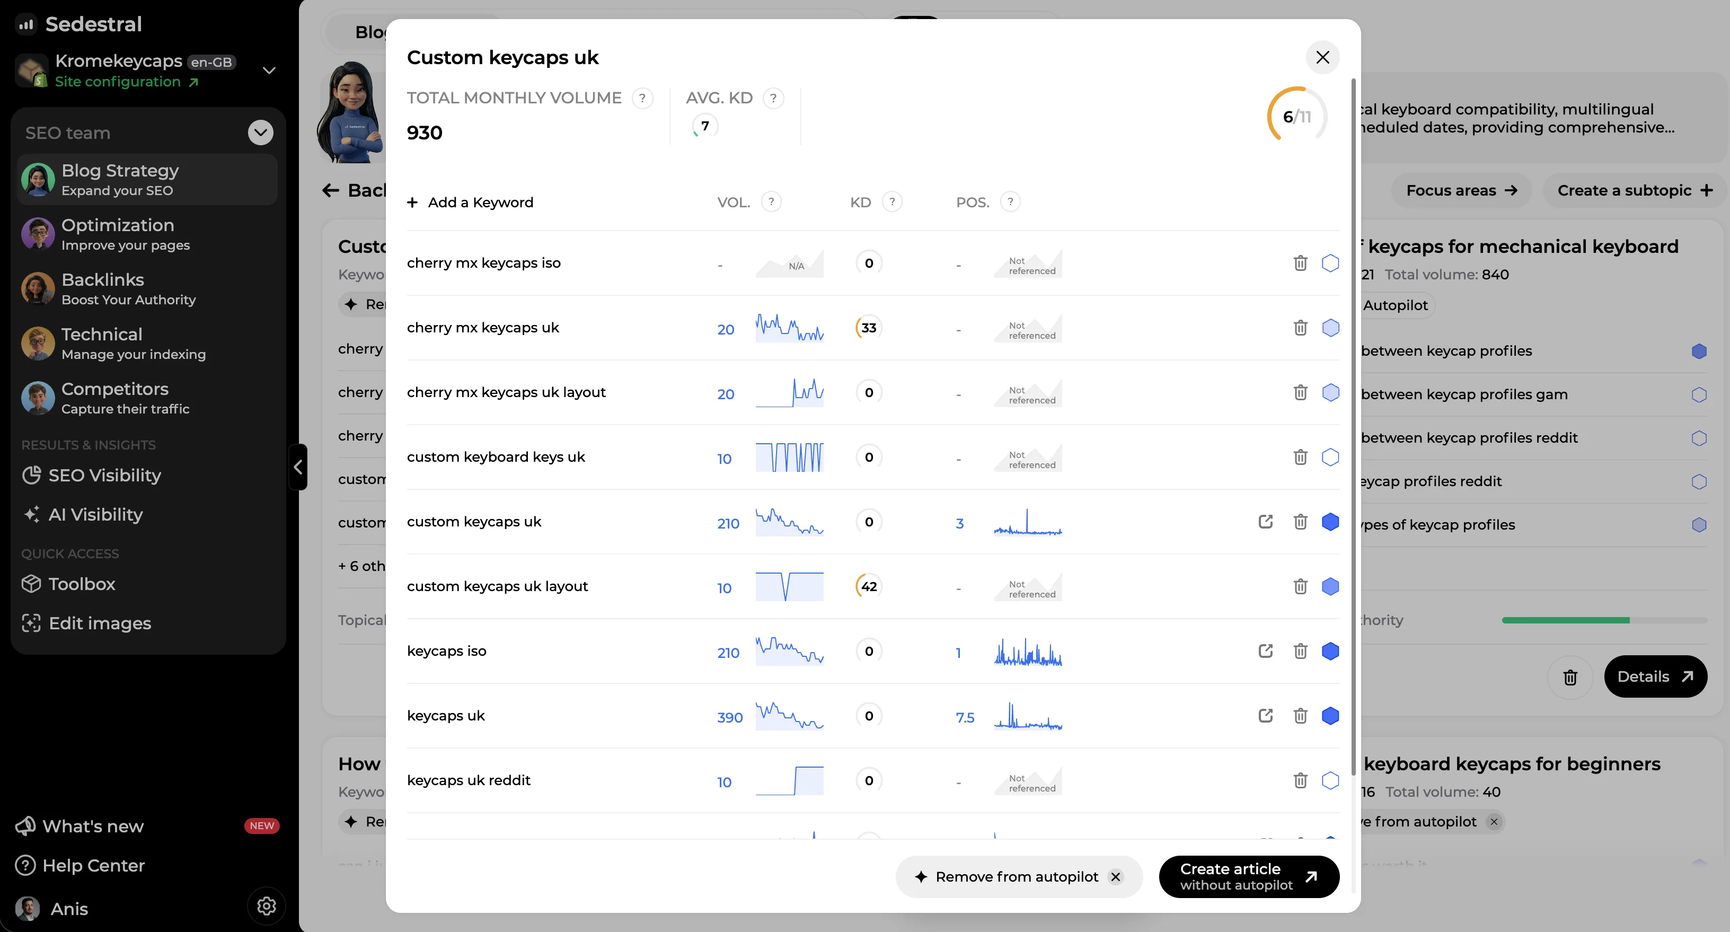1730x932 pixels.
Task: View keycaps iso position history sparkline
Action: pyautogui.click(x=1028, y=651)
